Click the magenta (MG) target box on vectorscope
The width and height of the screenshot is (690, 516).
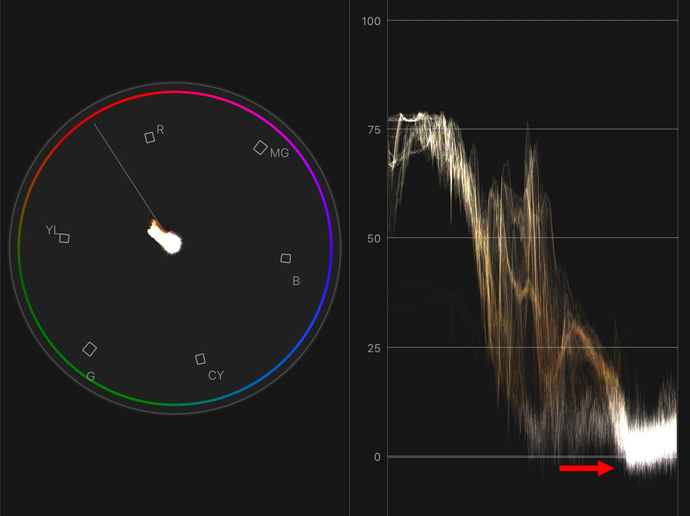tap(260, 148)
